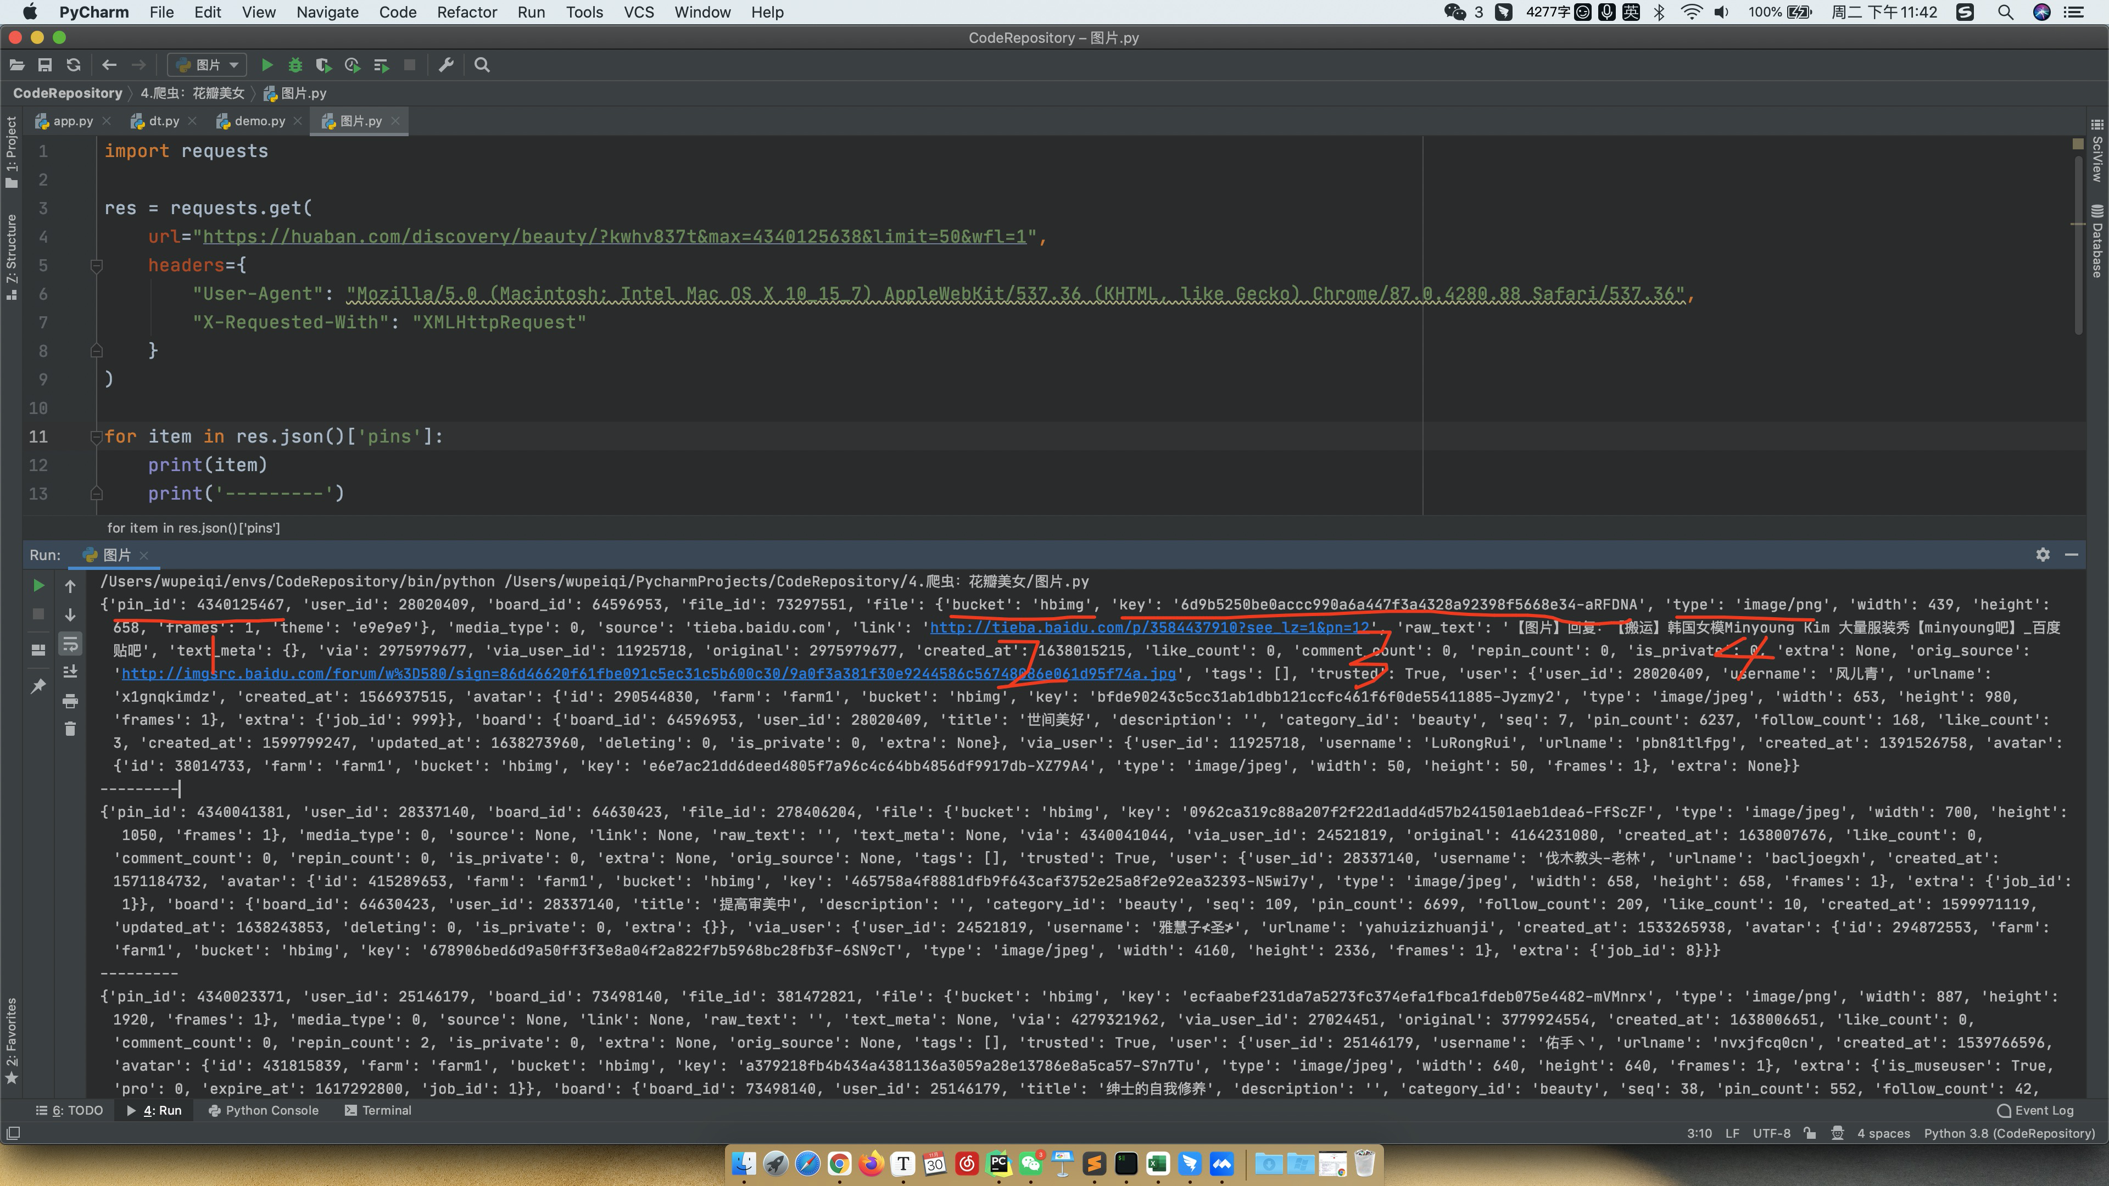Synchronize files with the reload icon
This screenshot has width=2109, height=1186.
(x=74, y=65)
